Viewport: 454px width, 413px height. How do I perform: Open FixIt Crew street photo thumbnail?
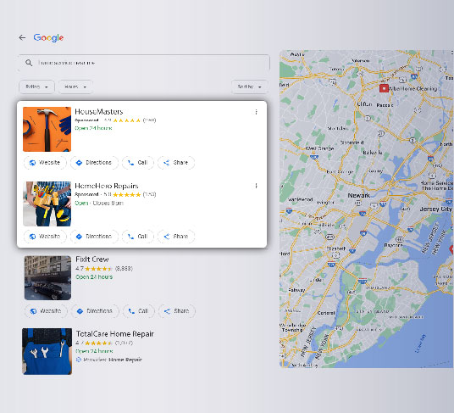(47, 277)
